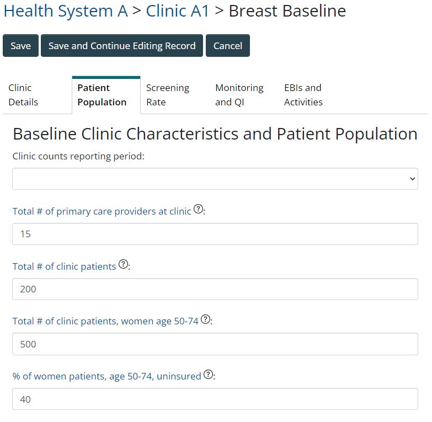Select the Patient Population tab
The width and height of the screenshot is (432, 422).
102,95
